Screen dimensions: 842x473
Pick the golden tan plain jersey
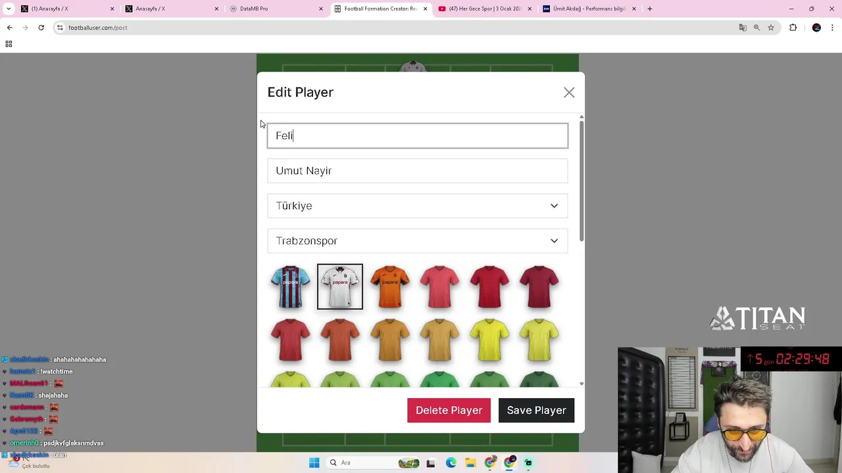coord(439,340)
